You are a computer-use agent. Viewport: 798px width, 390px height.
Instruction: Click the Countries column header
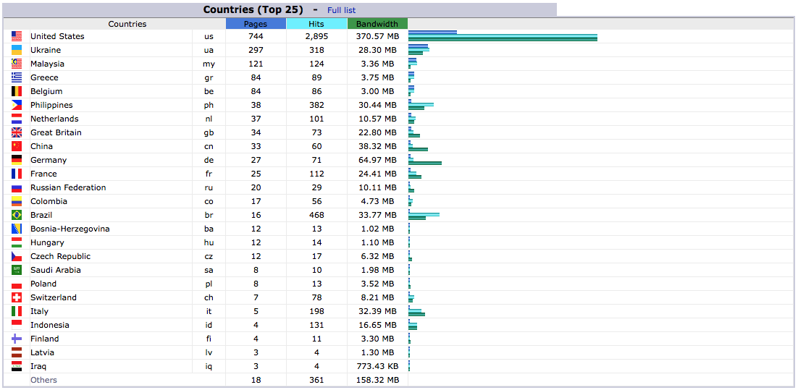coord(127,24)
